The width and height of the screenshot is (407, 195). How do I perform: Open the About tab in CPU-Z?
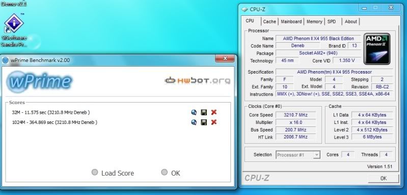351,22
